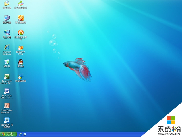Image resolution: width=182 pixels, height=137 pixels.
Task: Select the My Computer (我的电脑) desktop icon
Action: pyautogui.click(x=7, y=18)
